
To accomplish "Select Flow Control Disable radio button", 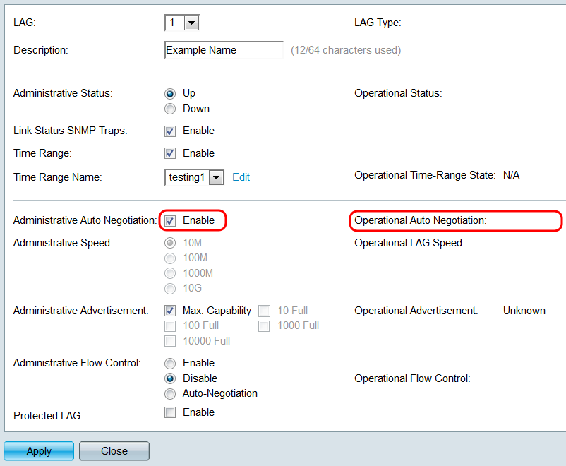I will coord(170,378).
